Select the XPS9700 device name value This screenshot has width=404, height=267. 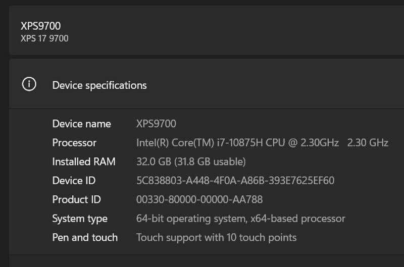click(156, 124)
